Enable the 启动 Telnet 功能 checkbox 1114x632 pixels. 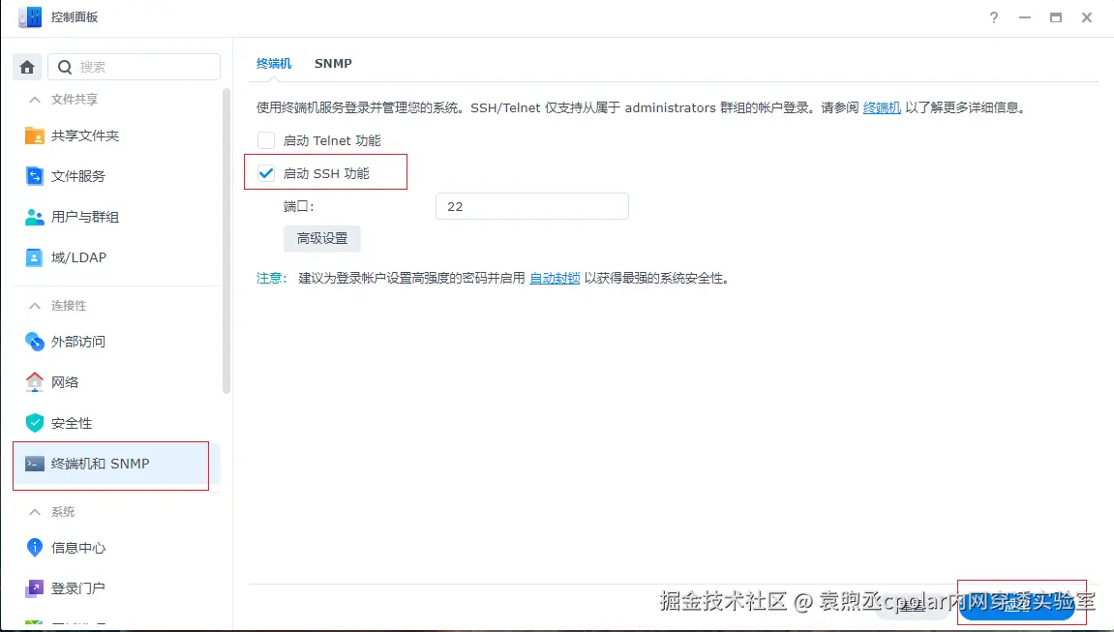[x=266, y=137]
